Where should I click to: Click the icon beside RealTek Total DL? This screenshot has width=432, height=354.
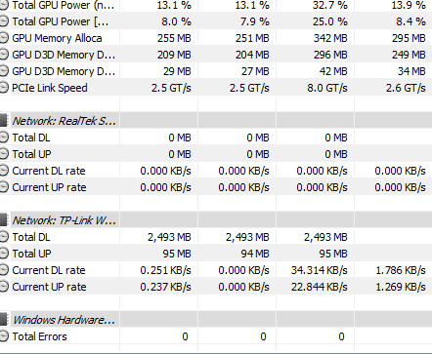coord(4,138)
